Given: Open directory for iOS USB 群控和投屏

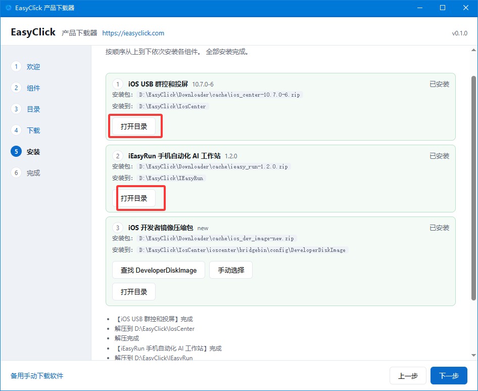Looking at the screenshot, I should coord(134,126).
